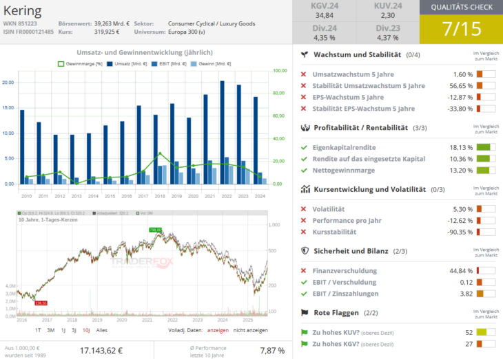Click the Rote Flaggen black flag icon
Viewport: 503px width, 359px height.
[304, 312]
